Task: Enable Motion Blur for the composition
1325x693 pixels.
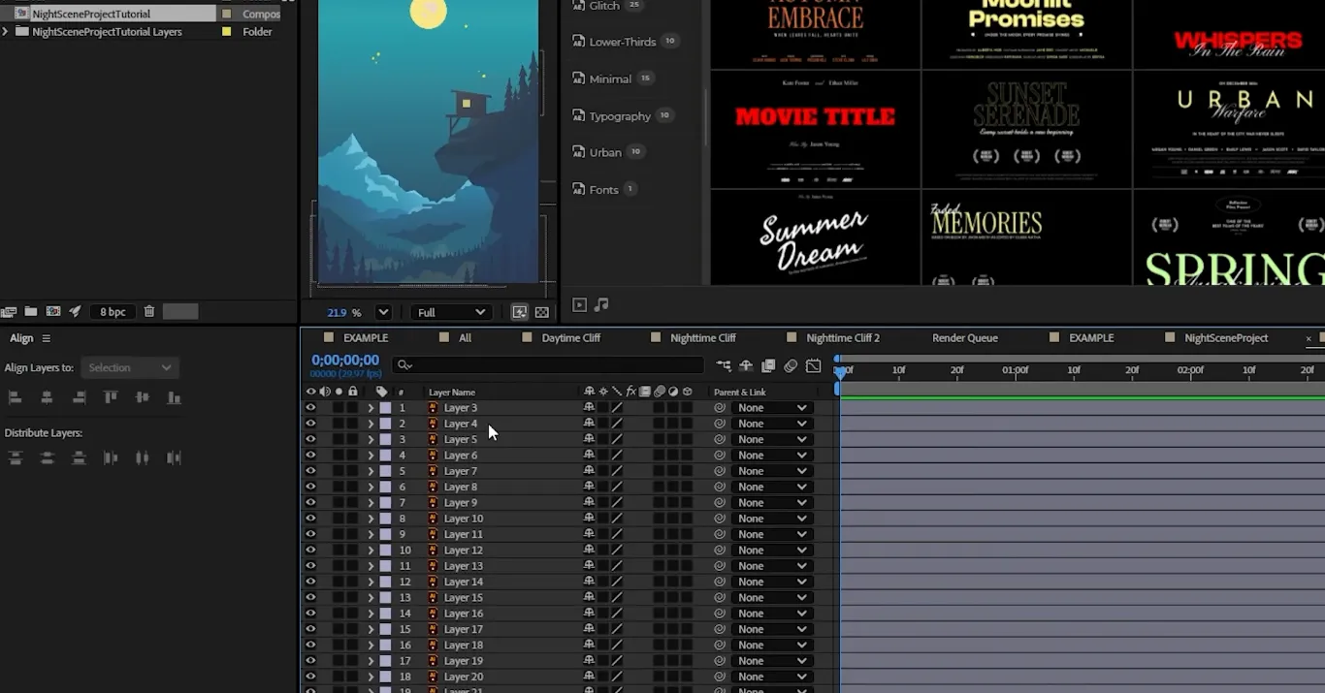Action: coord(792,365)
